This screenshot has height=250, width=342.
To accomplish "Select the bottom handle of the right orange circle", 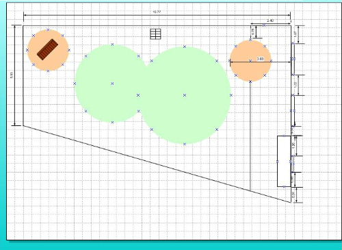I will tap(250, 82).
